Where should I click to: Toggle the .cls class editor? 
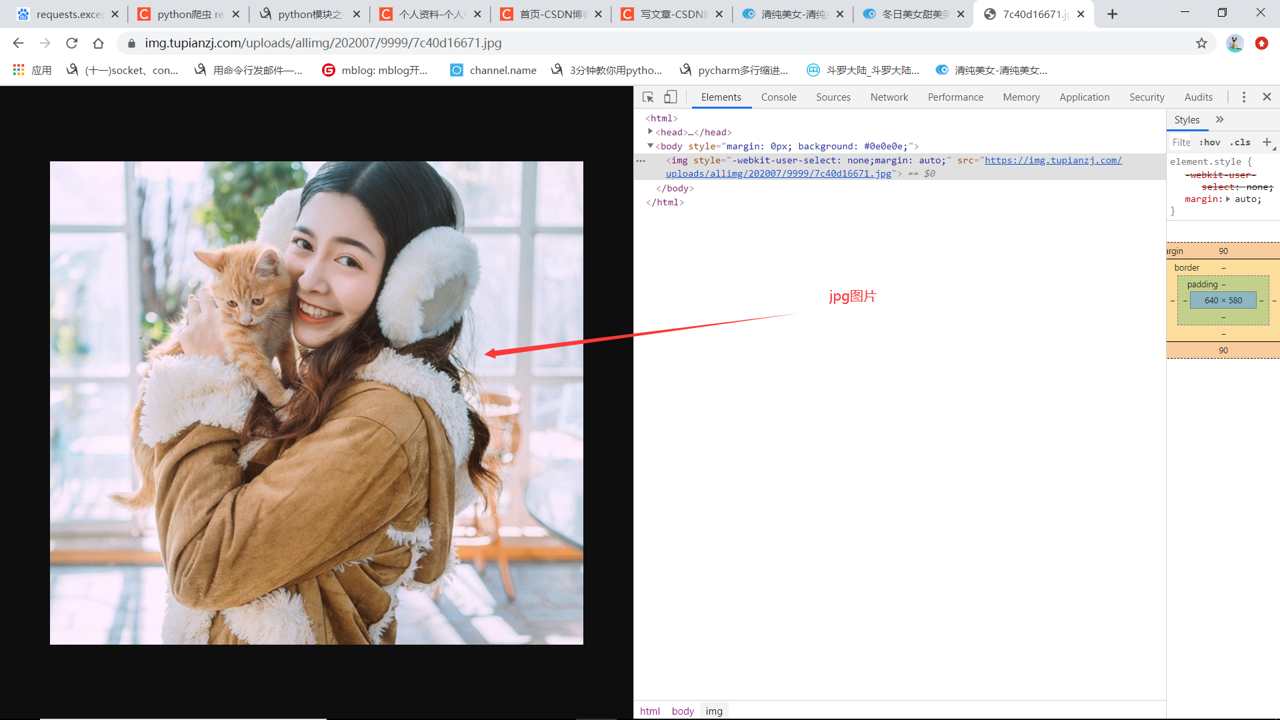pyautogui.click(x=1239, y=142)
